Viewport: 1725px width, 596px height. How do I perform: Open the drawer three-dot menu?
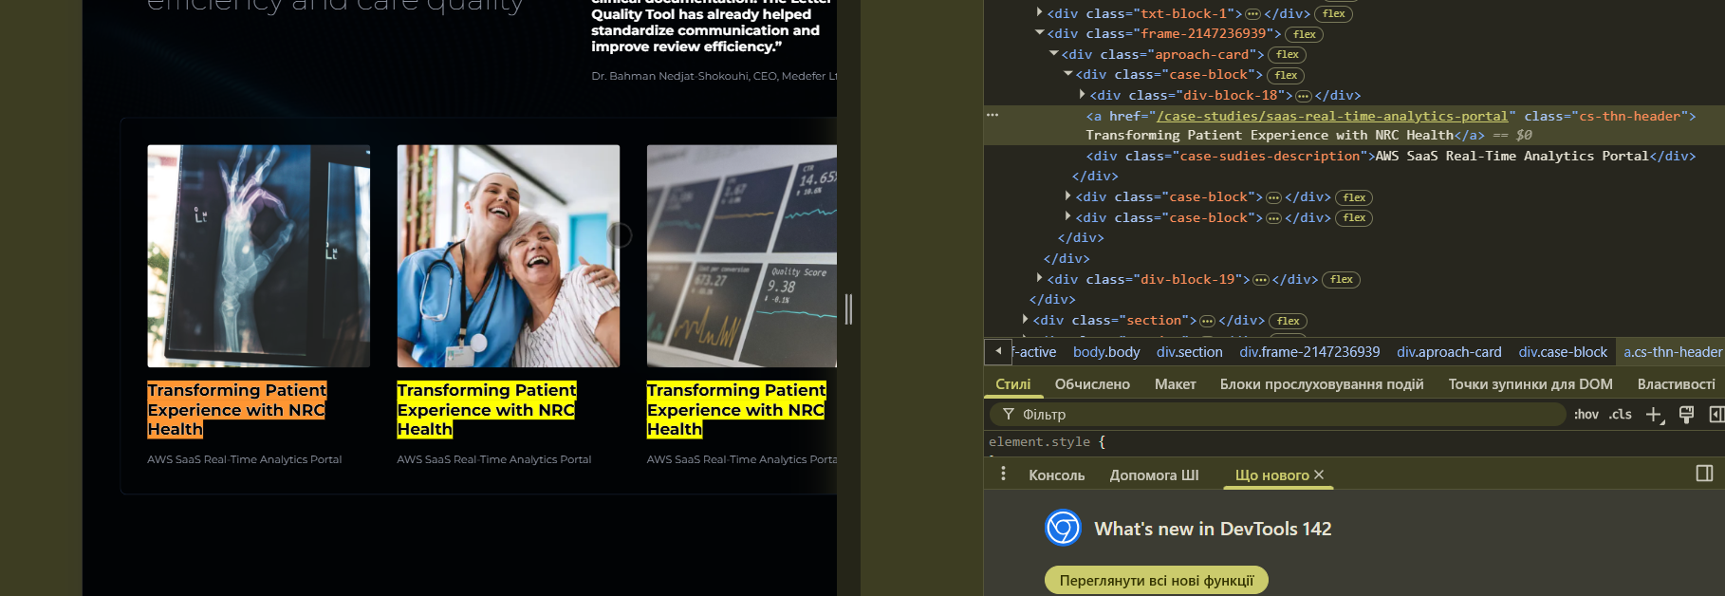tap(1003, 474)
